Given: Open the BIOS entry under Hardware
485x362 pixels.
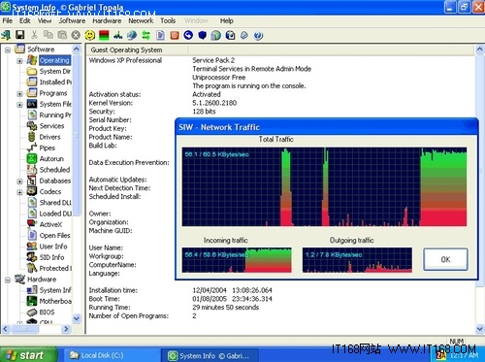Looking at the screenshot, I should 47,313.
